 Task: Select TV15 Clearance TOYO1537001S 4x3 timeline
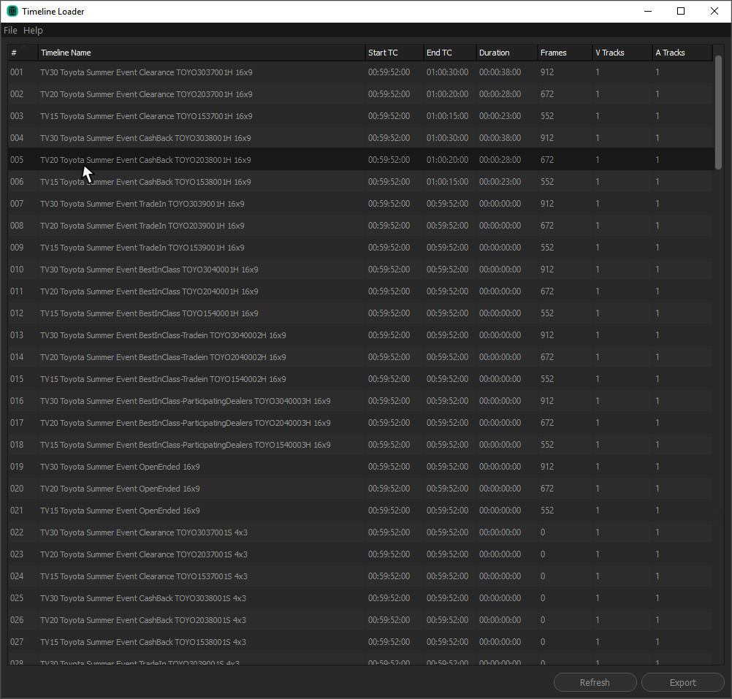point(360,577)
